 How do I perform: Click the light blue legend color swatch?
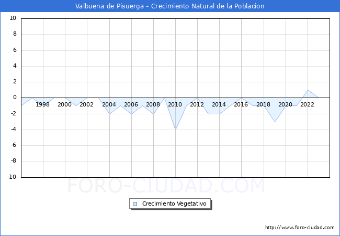(x=135, y=203)
